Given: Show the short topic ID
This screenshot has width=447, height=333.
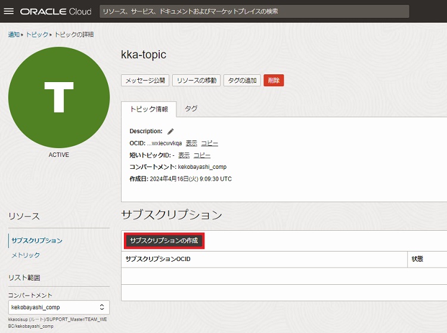Looking at the screenshot, I should click(x=184, y=155).
